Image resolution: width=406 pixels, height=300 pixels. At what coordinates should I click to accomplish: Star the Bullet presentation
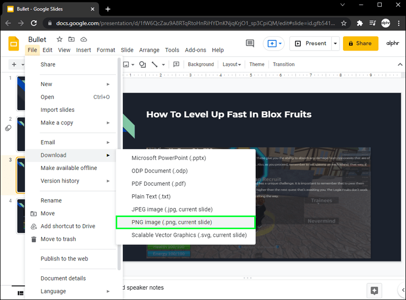(x=59, y=39)
